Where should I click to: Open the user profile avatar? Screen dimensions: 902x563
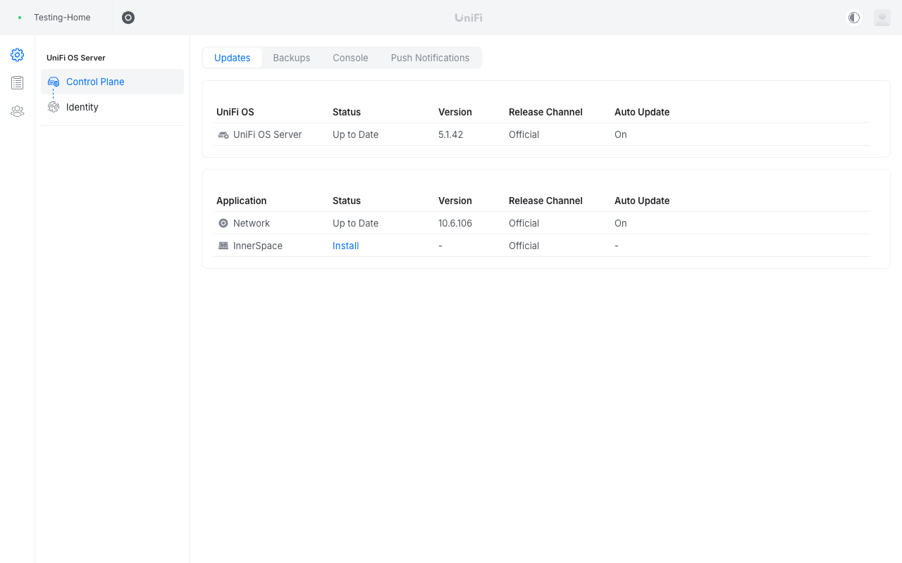pyautogui.click(x=882, y=18)
